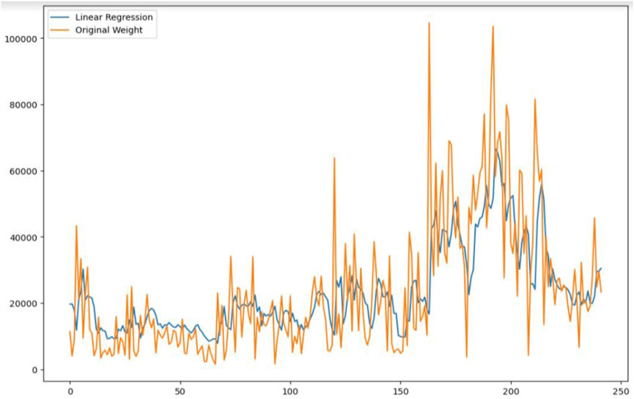Click the 40000 y-axis tick label
634x399 pixels.
(23, 237)
